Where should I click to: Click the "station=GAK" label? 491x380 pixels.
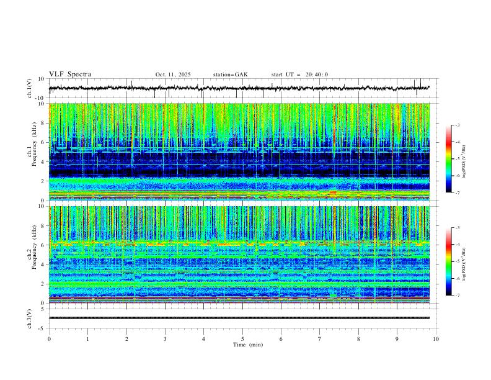click(x=230, y=75)
